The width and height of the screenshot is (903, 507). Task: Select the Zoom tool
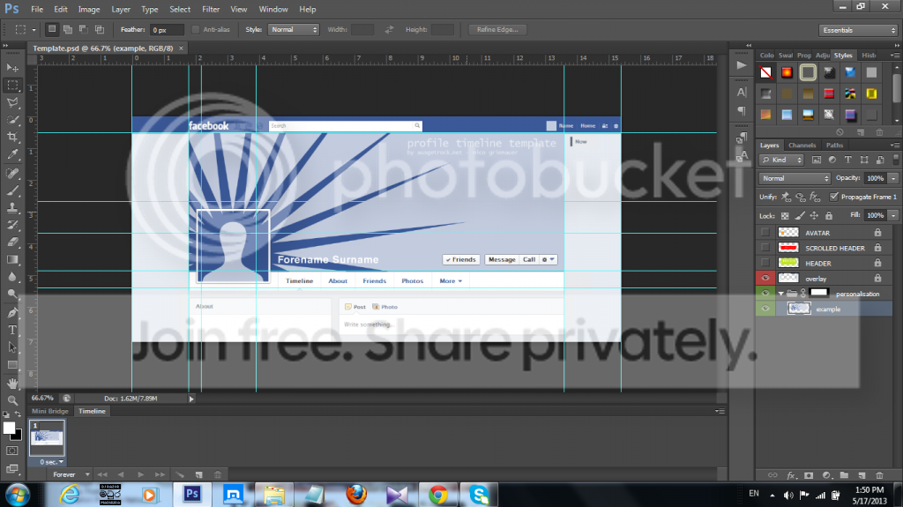tap(12, 399)
